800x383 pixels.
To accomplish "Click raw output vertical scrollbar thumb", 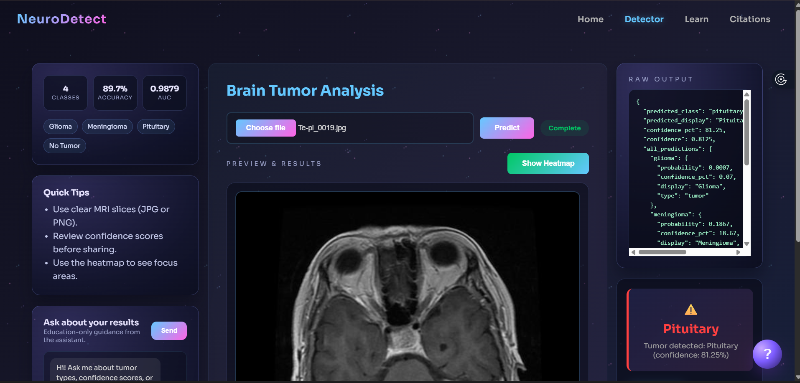I will click(746, 132).
